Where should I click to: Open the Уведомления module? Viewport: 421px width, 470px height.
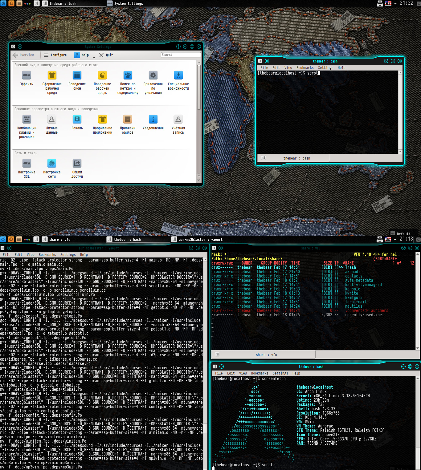click(153, 122)
